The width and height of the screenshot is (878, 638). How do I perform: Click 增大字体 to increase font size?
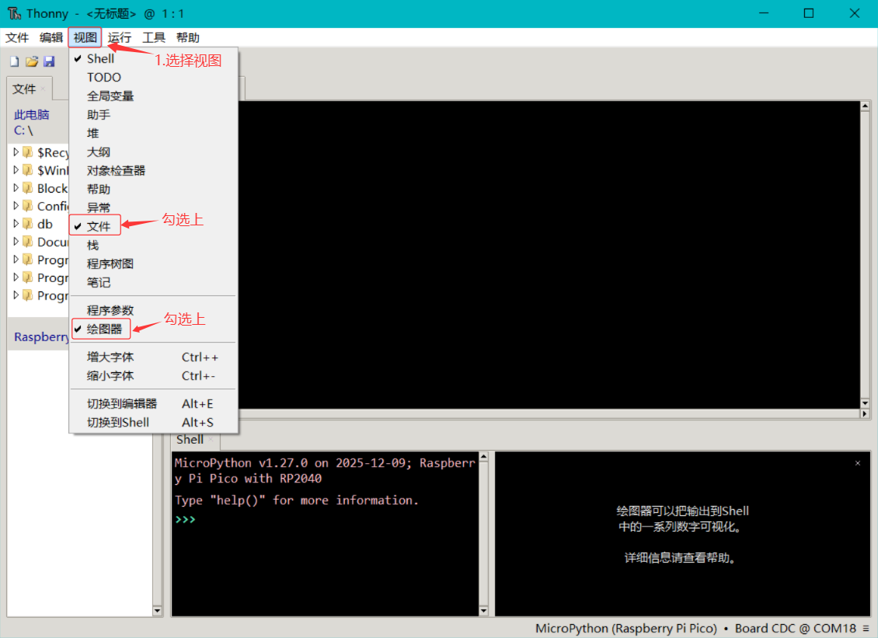[x=110, y=357]
